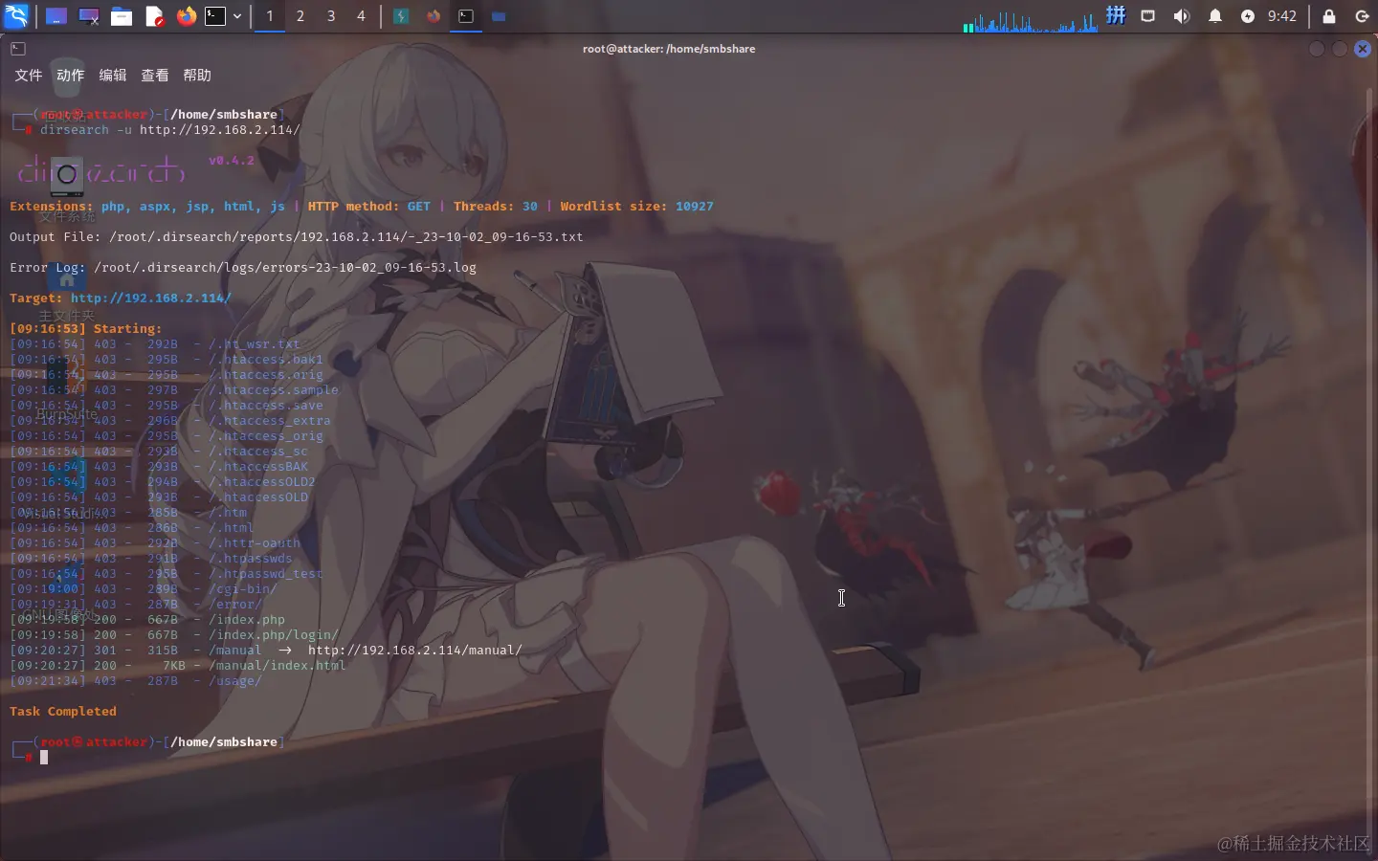Click the /.htaccess.sample result line
1378x861 pixels.
(174, 390)
